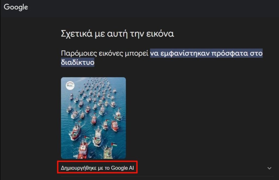
Task: Click the word 'εικόνα' in the heading
Action: click(160, 34)
